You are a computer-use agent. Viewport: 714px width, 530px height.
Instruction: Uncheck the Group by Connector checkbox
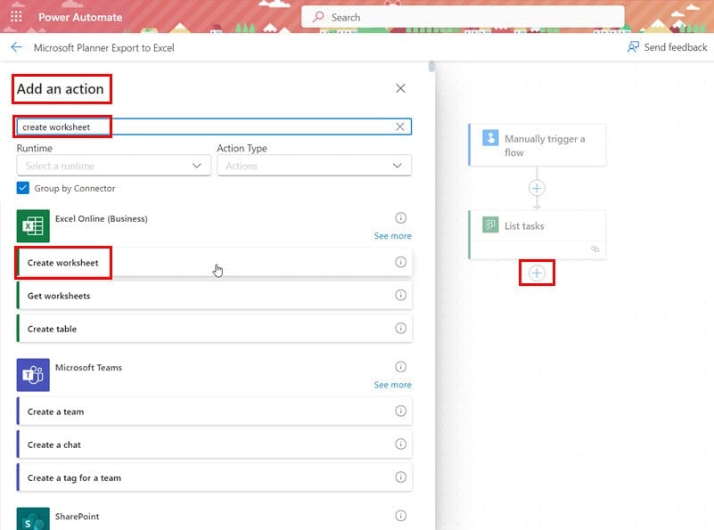(x=23, y=188)
